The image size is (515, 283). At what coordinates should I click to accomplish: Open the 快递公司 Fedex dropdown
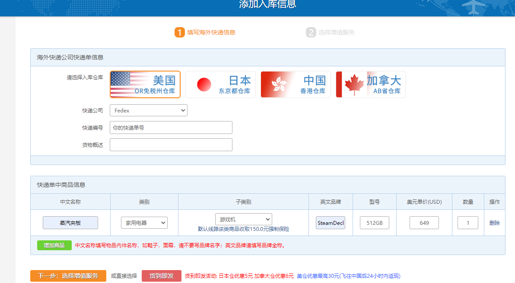click(148, 110)
